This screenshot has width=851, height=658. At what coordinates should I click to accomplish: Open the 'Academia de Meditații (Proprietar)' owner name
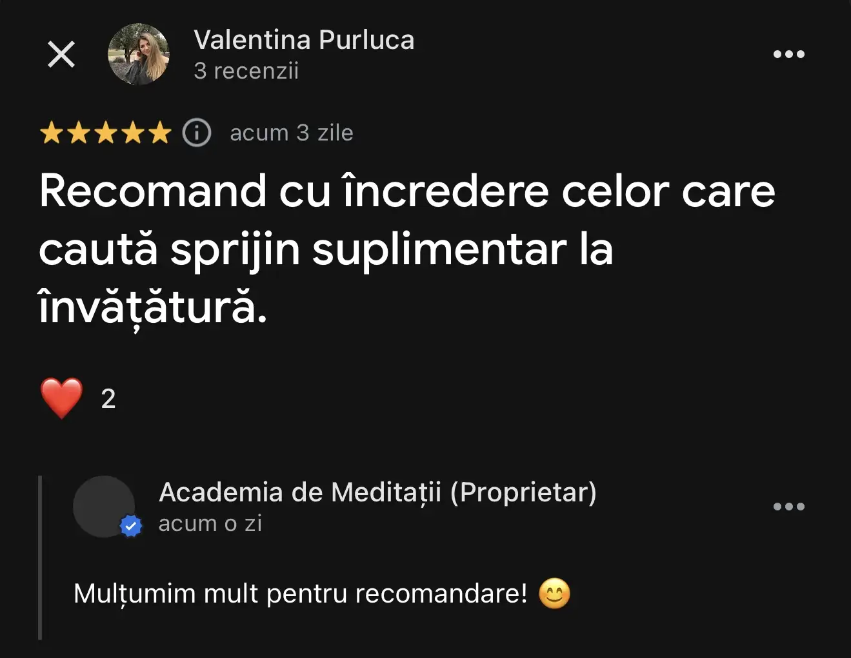pyautogui.click(x=378, y=492)
